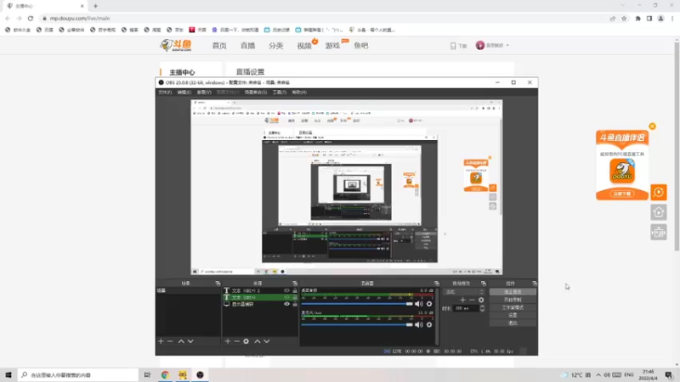Open Settings from the OBS Controls panel
This screenshot has width=680, height=382.
513,315
